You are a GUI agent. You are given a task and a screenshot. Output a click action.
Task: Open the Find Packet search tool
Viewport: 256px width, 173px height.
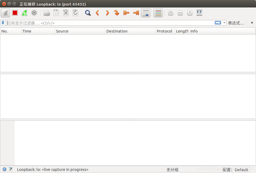[88, 13]
